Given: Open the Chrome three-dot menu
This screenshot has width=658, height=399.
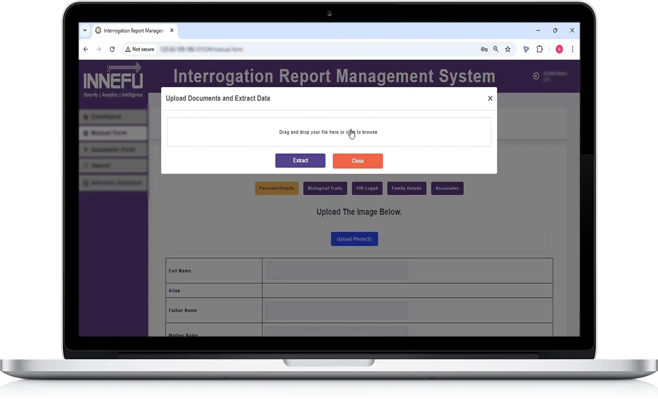Looking at the screenshot, I should tap(573, 49).
